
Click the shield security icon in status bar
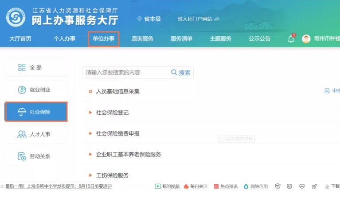pos(277,186)
